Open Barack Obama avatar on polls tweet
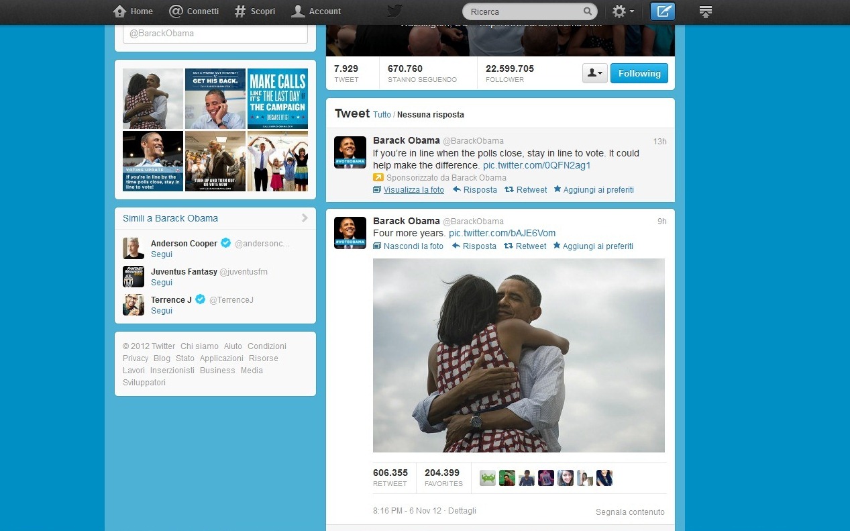The height and width of the screenshot is (531, 850). coord(350,152)
